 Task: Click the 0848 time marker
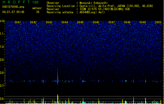pyautogui.click(x=127, y=22)
